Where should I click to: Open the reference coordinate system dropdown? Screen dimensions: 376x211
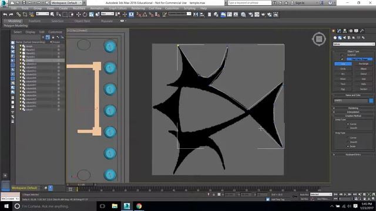107,14
